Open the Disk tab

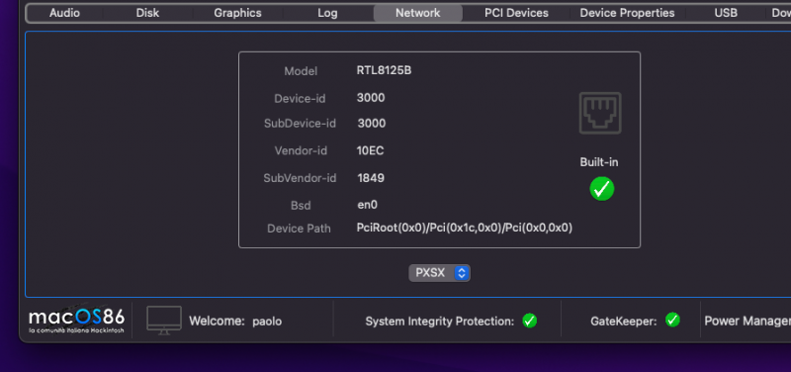pos(147,13)
